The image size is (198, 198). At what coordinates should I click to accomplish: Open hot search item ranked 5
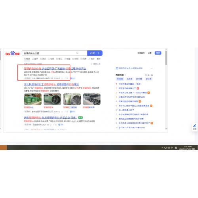tap(134, 106)
